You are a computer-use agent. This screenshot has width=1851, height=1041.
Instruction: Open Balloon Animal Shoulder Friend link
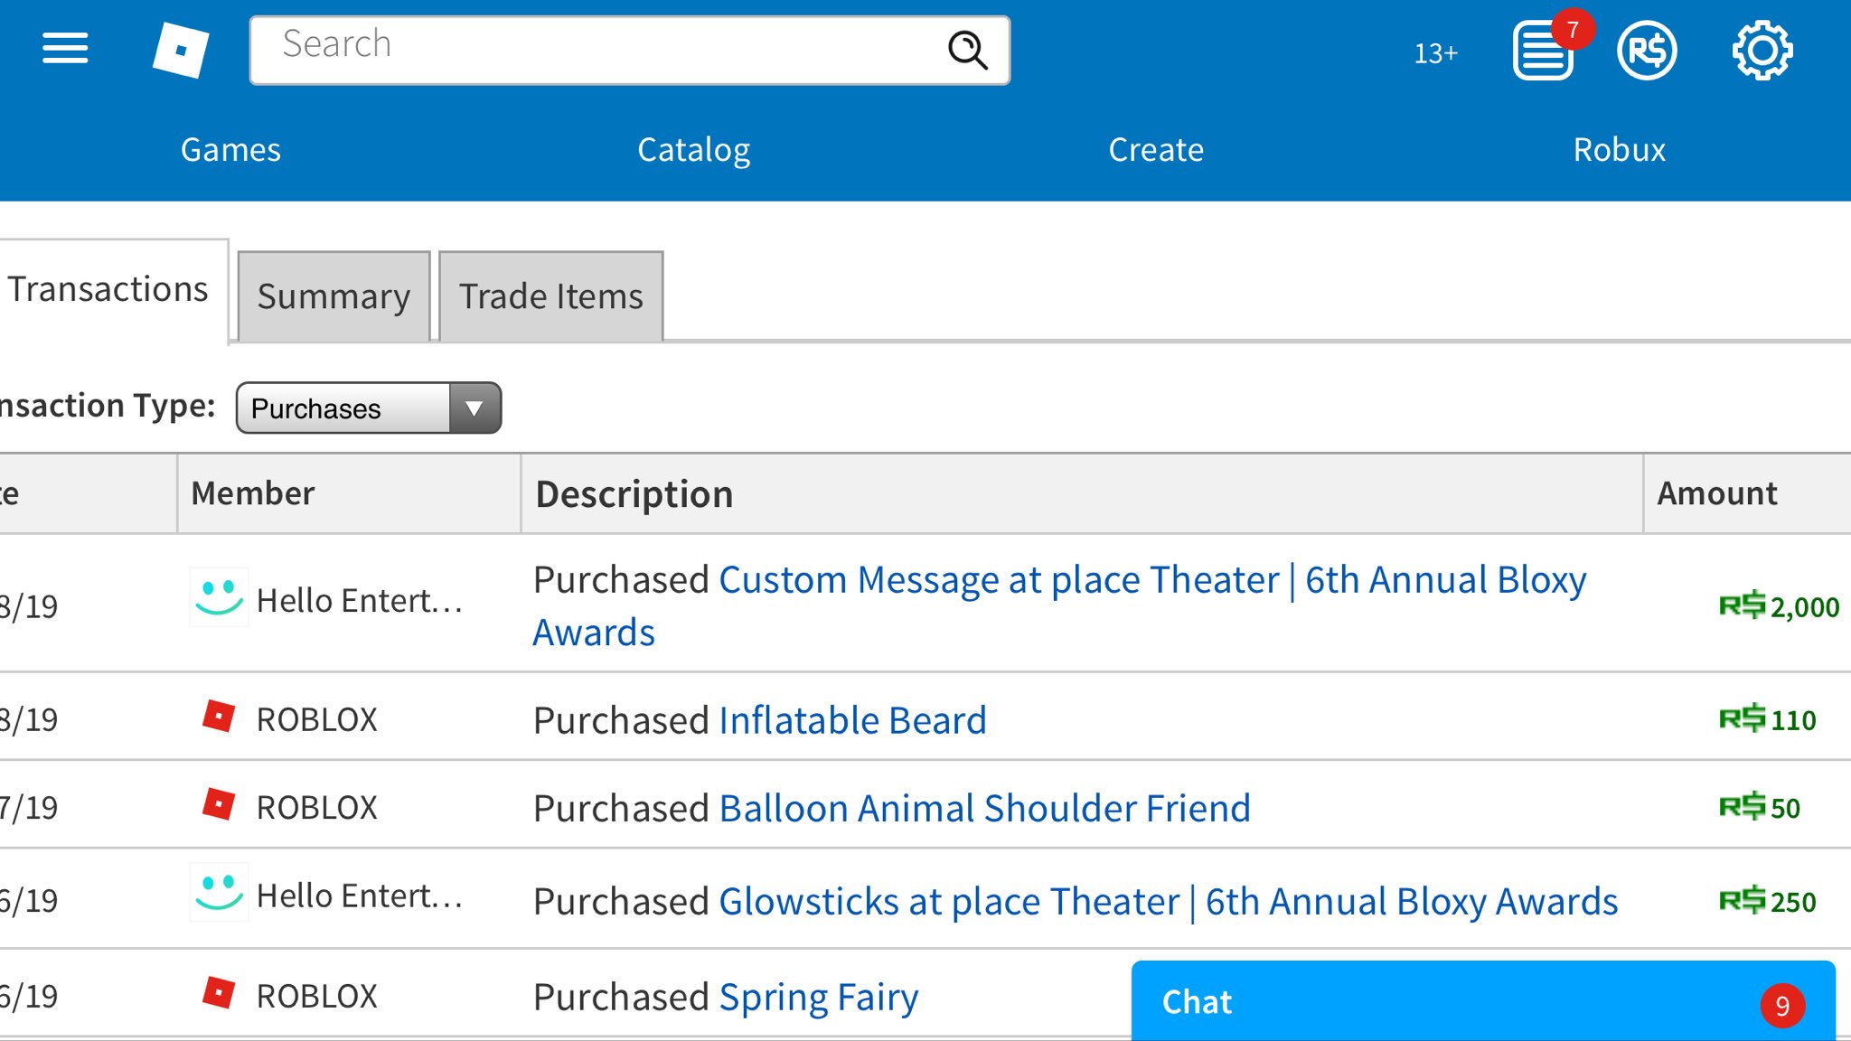point(984,808)
